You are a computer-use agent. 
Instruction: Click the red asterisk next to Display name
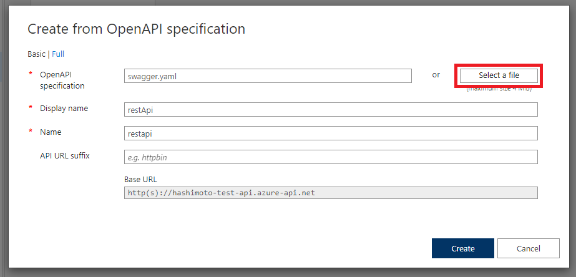(30, 109)
